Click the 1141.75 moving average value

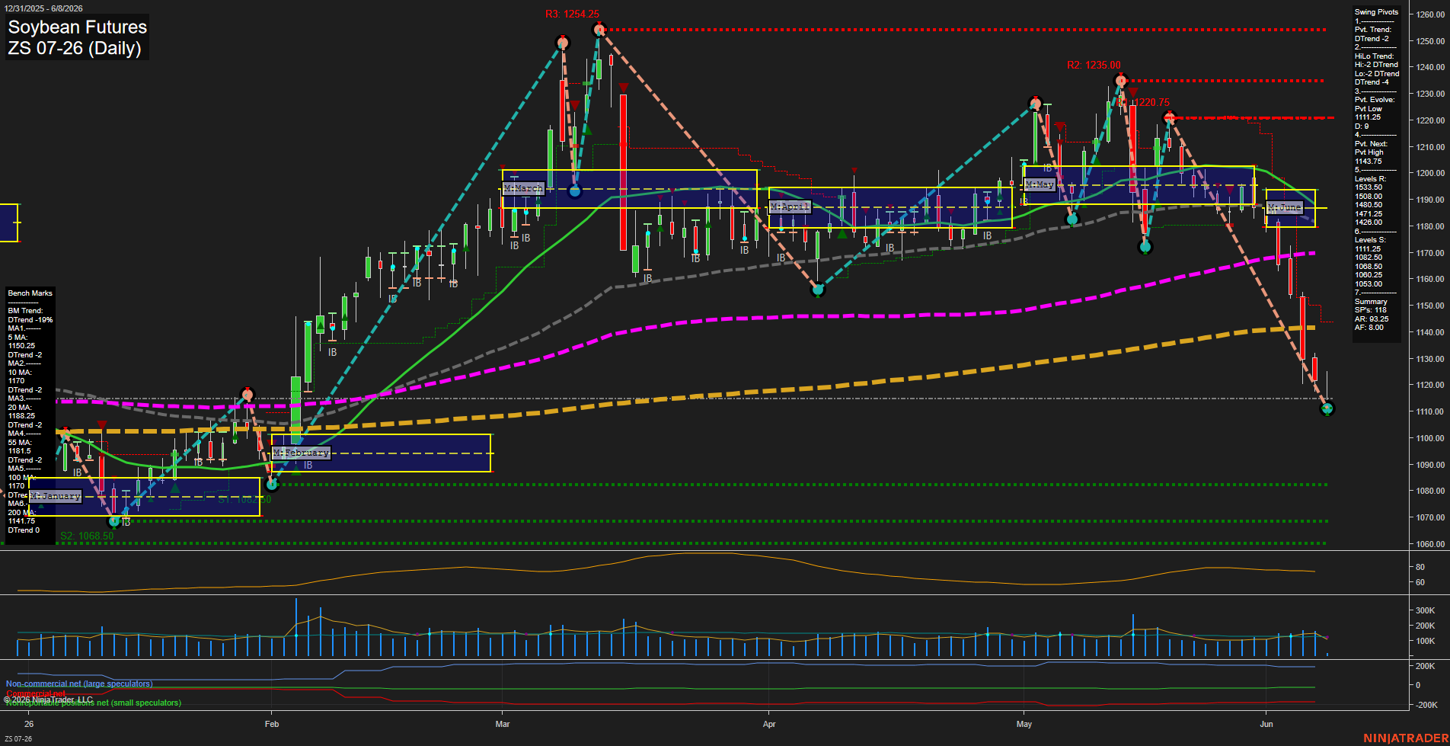[21, 521]
